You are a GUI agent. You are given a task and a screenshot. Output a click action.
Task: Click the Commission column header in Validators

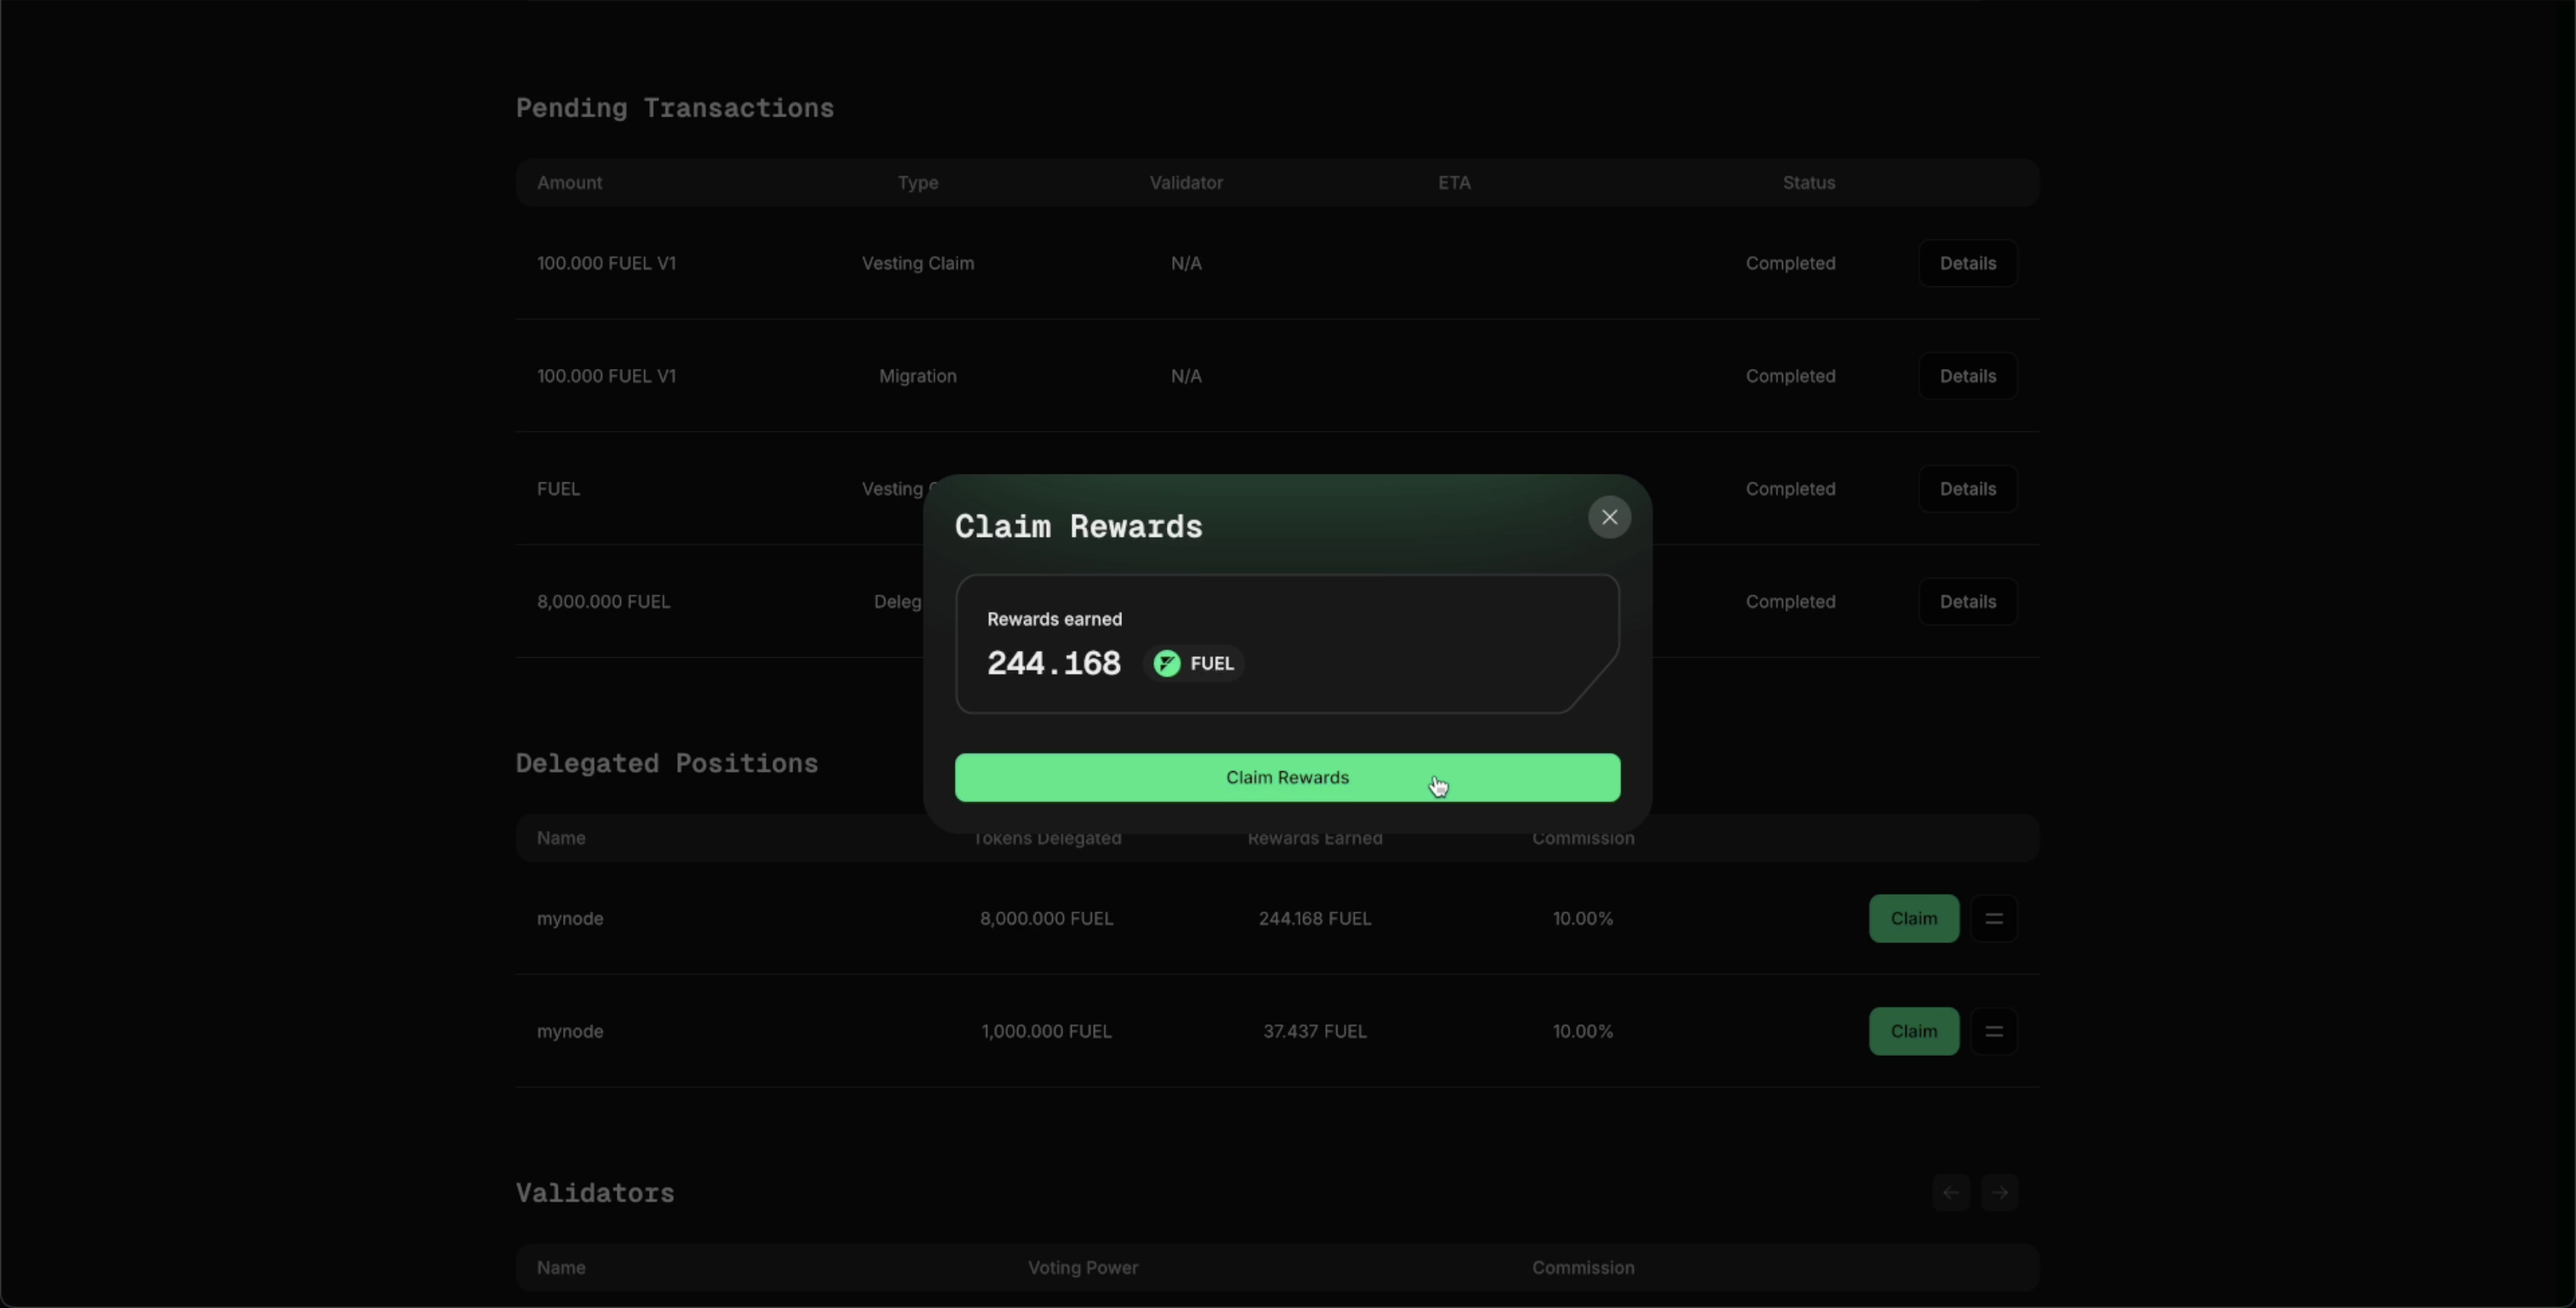click(1582, 1266)
